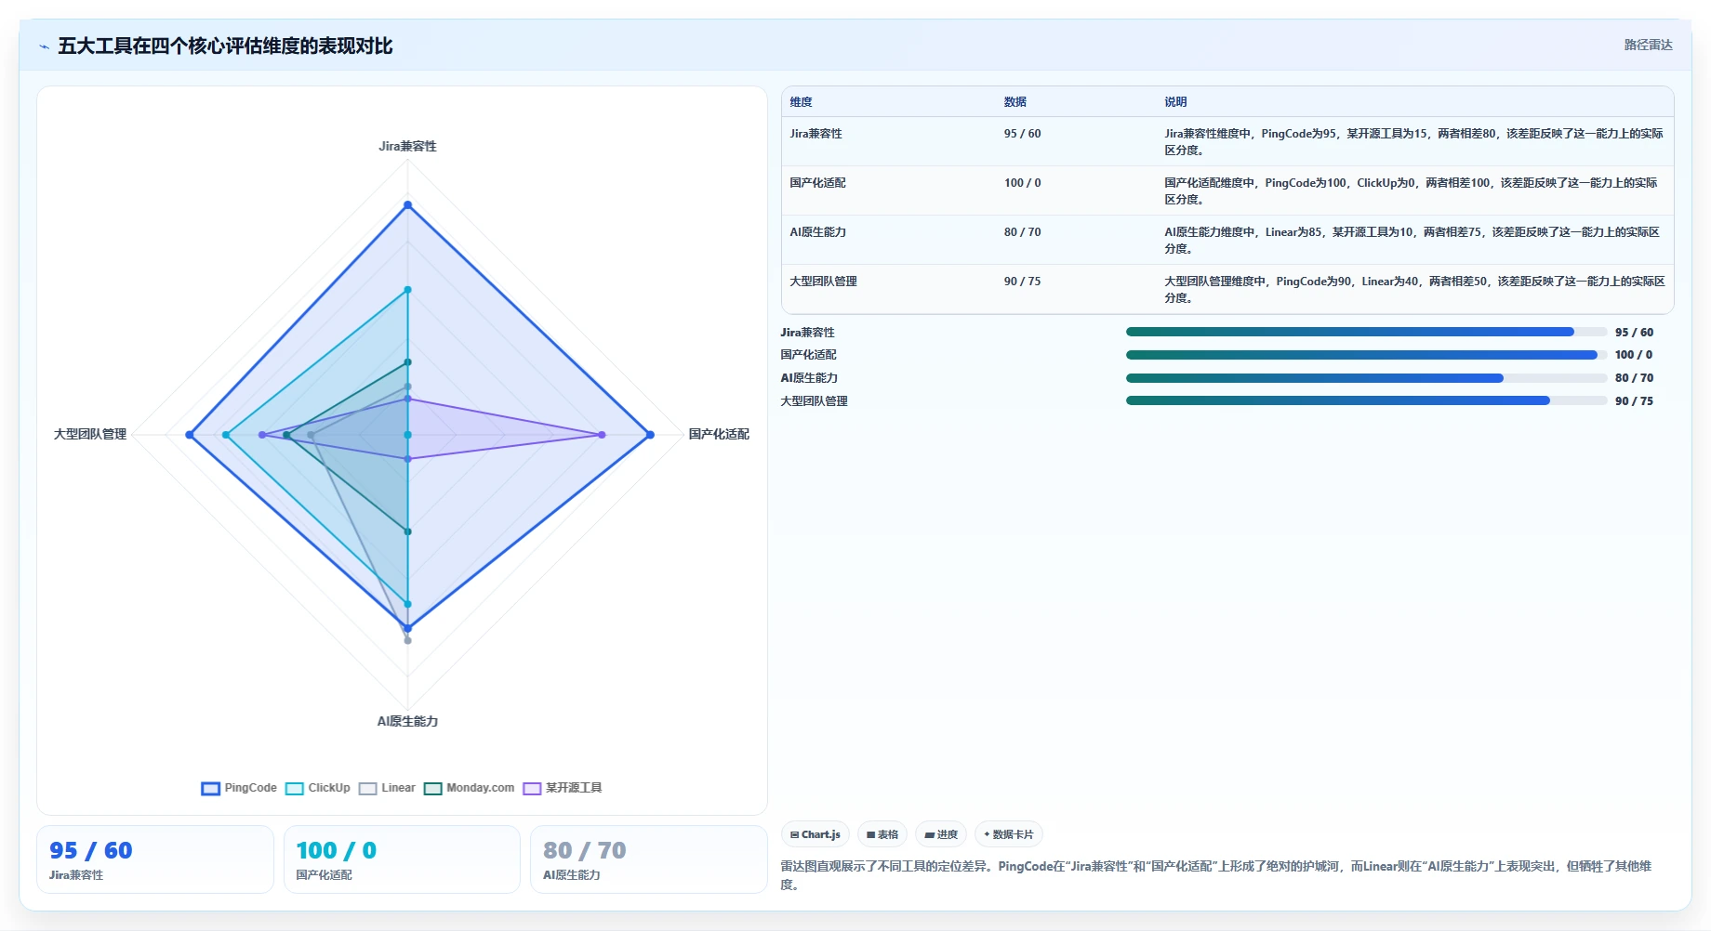The height and width of the screenshot is (931, 1711).
Task: Click the table description mentioning 两者相差80
Action: (x=1413, y=142)
